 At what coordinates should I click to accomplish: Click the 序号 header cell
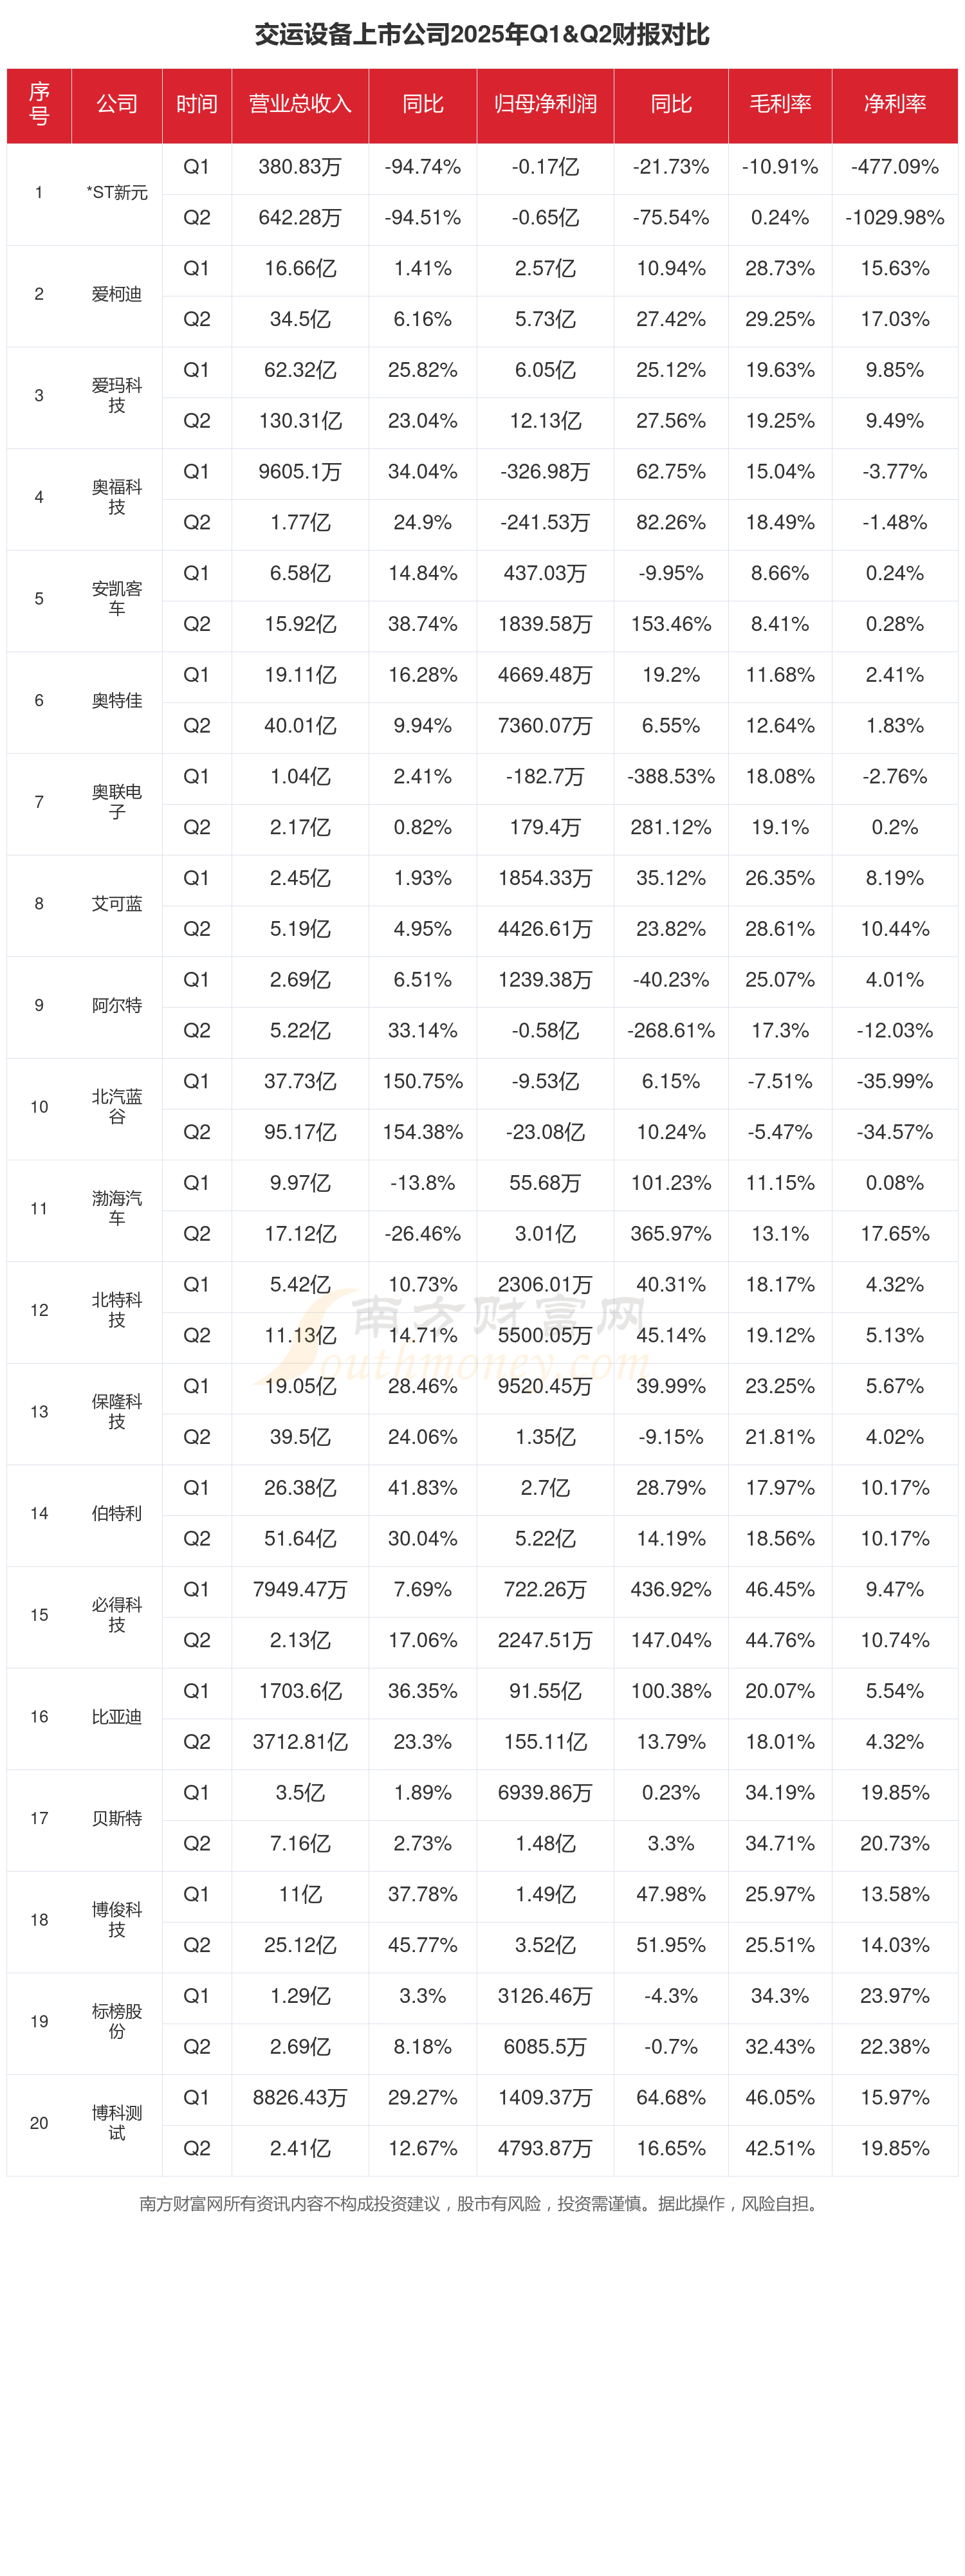39,104
